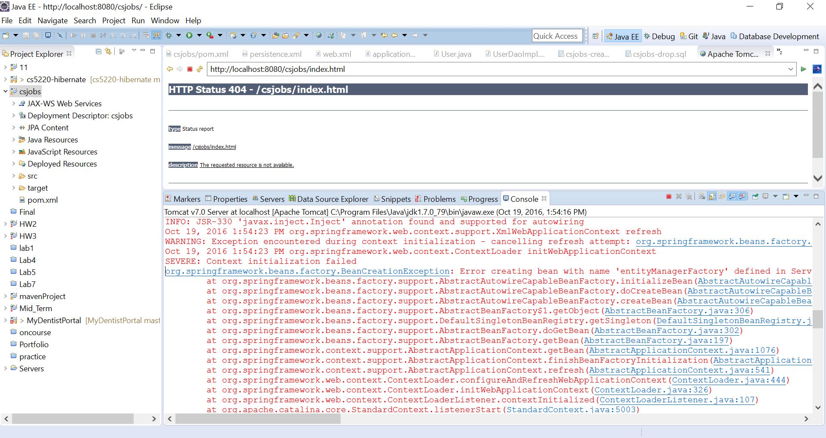Click the console horizontal scrollbar thumb

258,419
